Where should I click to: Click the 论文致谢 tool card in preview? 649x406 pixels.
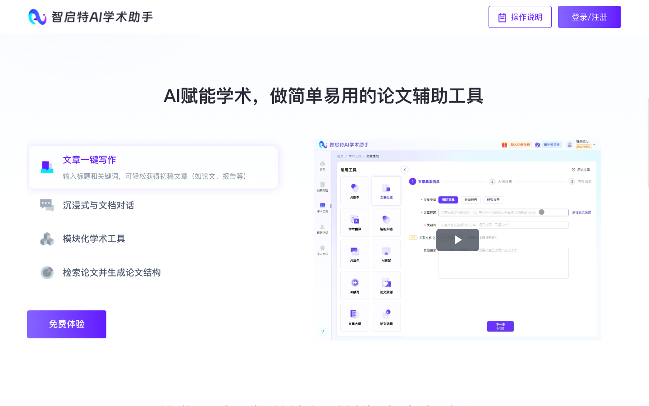386,286
